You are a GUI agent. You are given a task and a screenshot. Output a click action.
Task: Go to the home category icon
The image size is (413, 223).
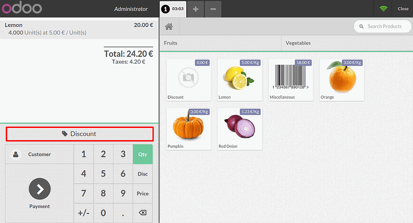169,27
